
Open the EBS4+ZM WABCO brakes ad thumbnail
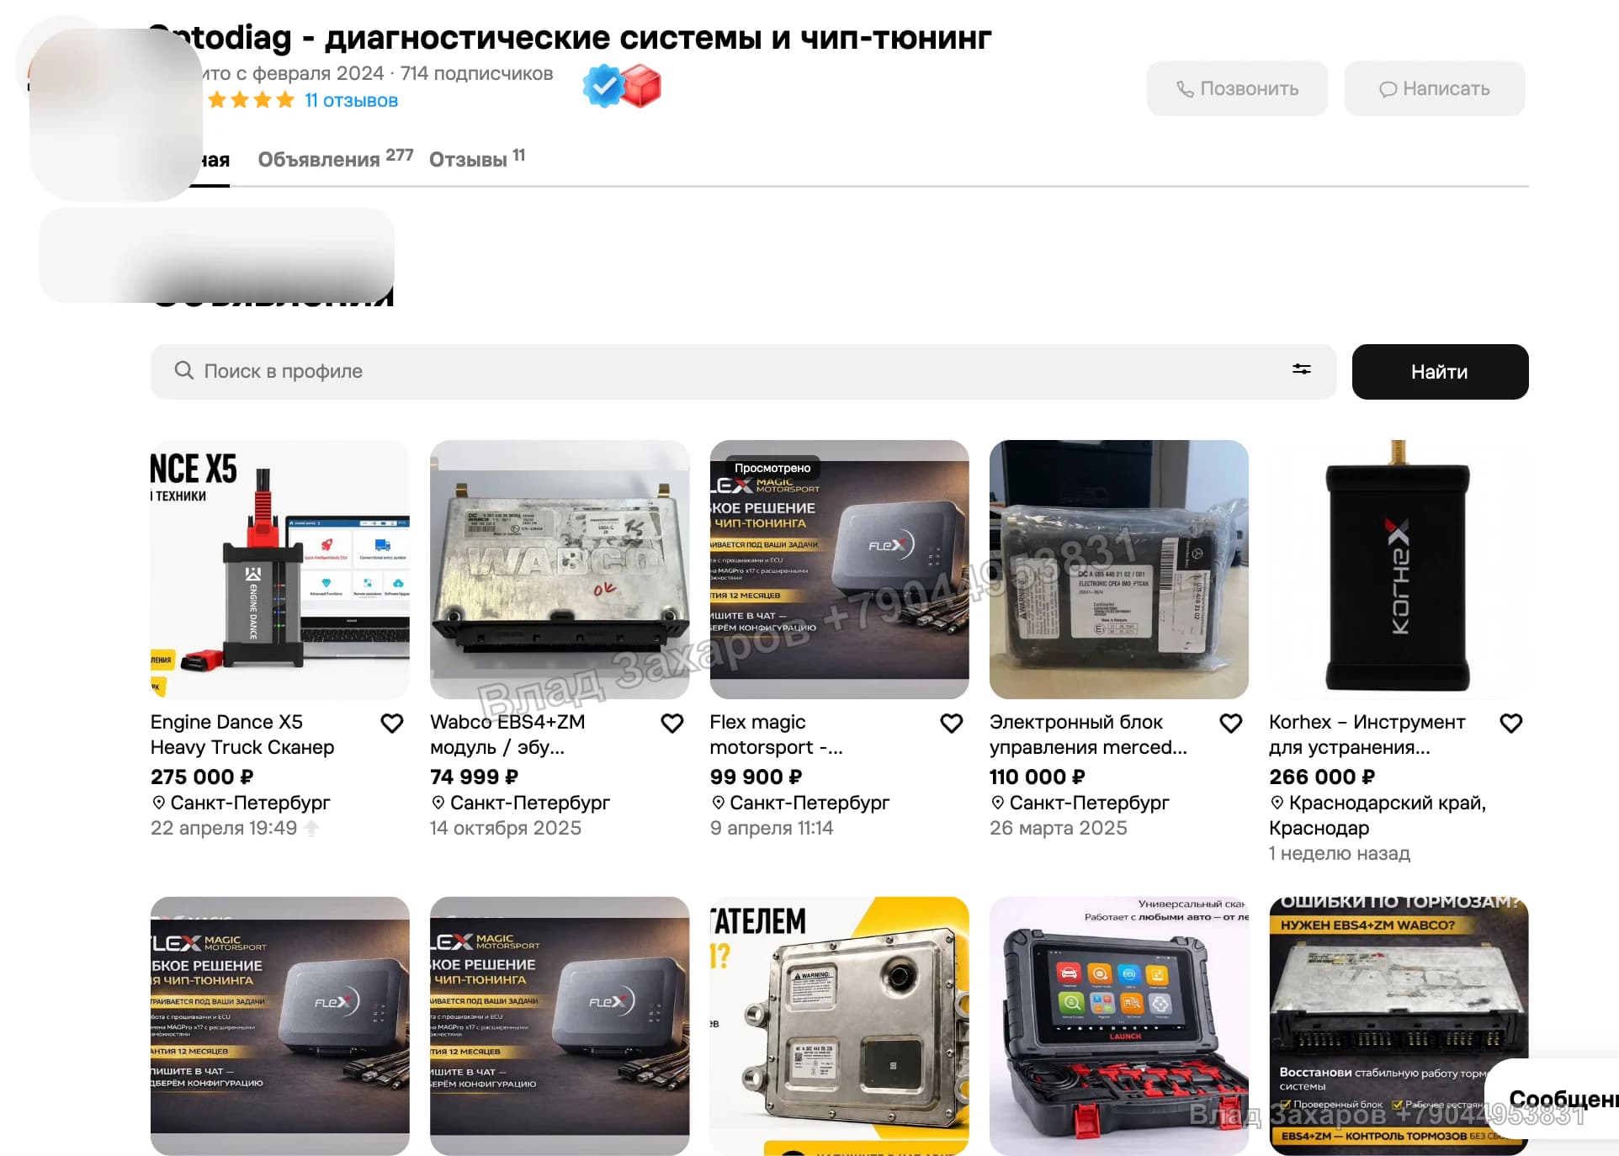1399,1026
